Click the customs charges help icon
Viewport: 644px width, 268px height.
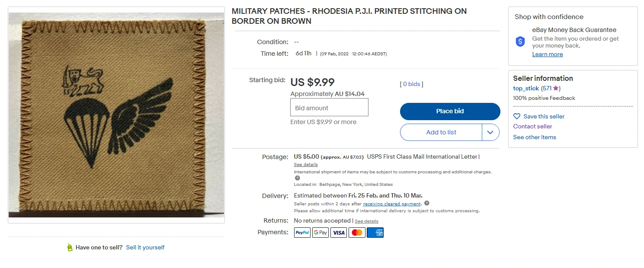point(297,178)
